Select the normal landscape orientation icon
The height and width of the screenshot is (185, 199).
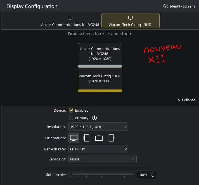(x=74, y=138)
